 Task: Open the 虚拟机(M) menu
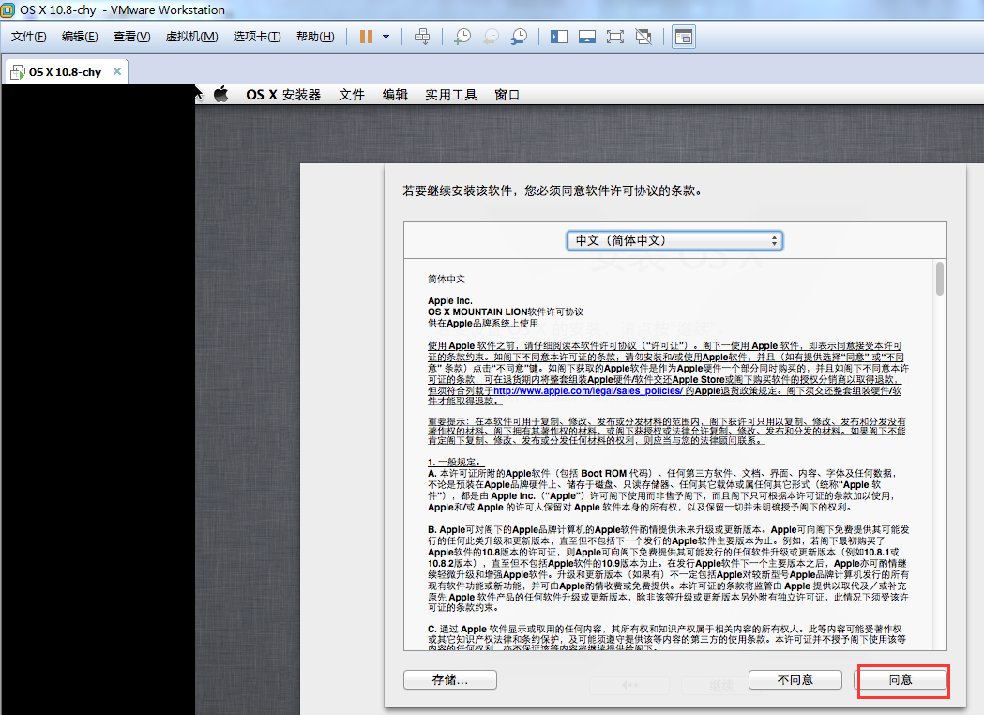click(x=191, y=37)
